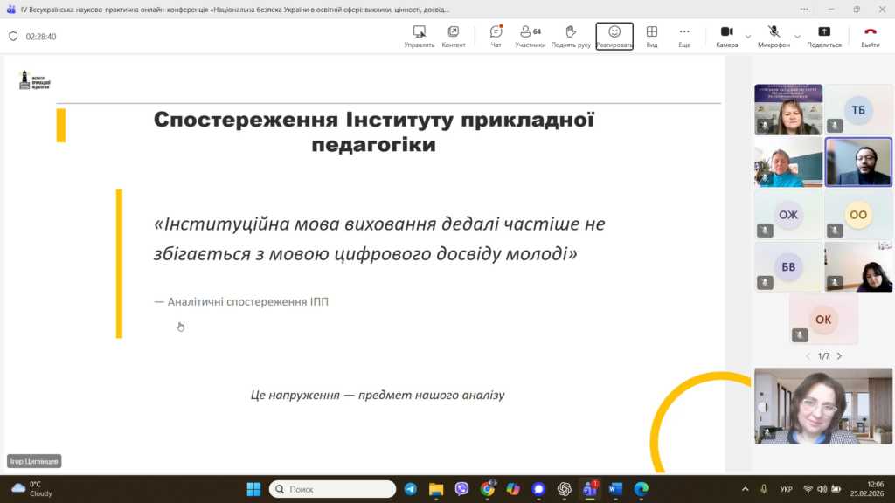Unmute the Микрофон

tap(774, 36)
